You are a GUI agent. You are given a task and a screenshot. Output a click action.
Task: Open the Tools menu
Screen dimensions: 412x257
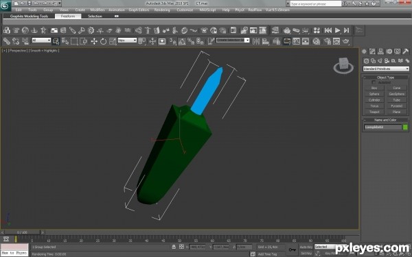tap(32, 10)
